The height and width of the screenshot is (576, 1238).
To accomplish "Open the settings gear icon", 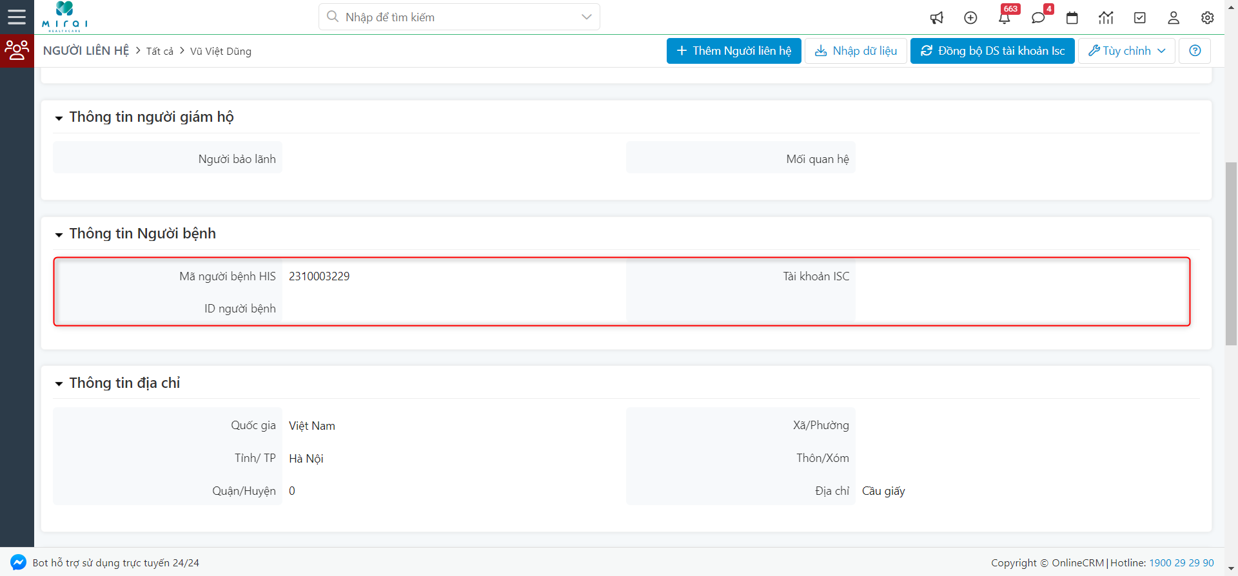I will [x=1208, y=17].
